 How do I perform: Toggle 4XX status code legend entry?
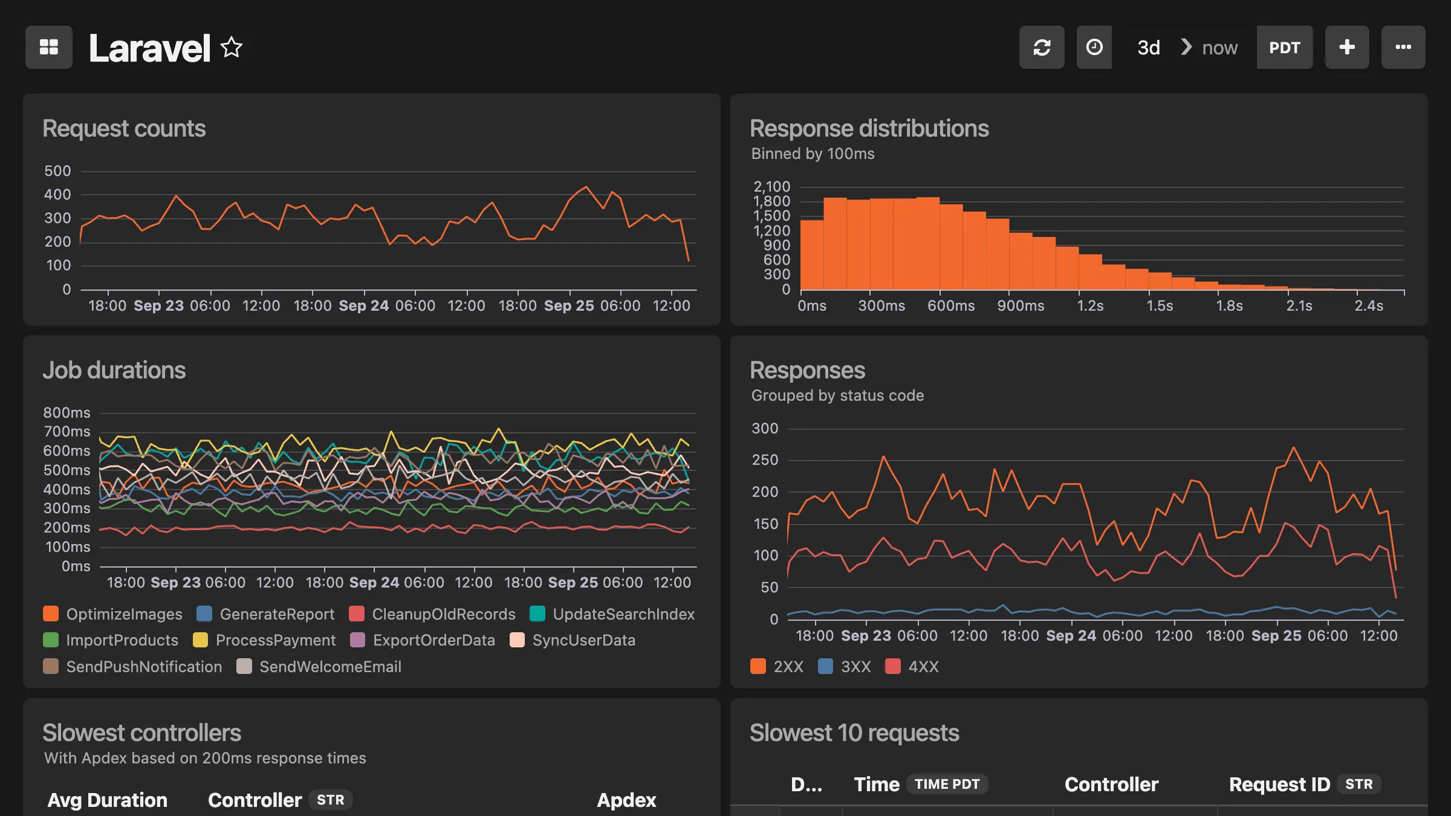(x=912, y=667)
